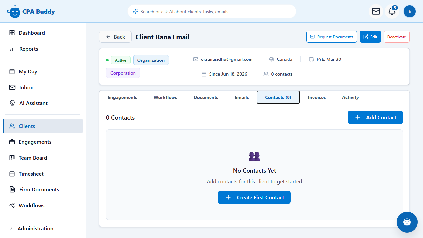423x238 pixels.
Task: Click the CPA Buddy robot logo
Action: coord(13,11)
